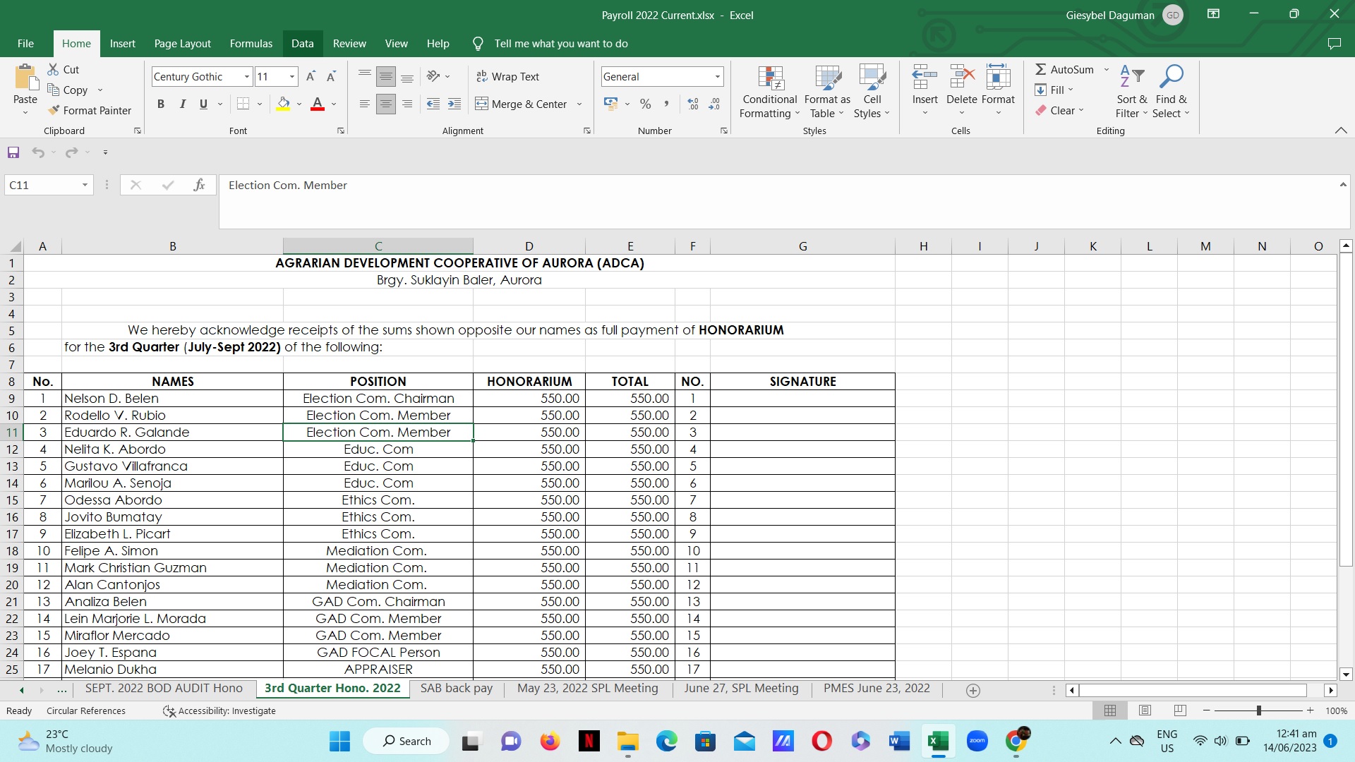
Task: Click the Format Painter brush icon
Action: [54, 110]
